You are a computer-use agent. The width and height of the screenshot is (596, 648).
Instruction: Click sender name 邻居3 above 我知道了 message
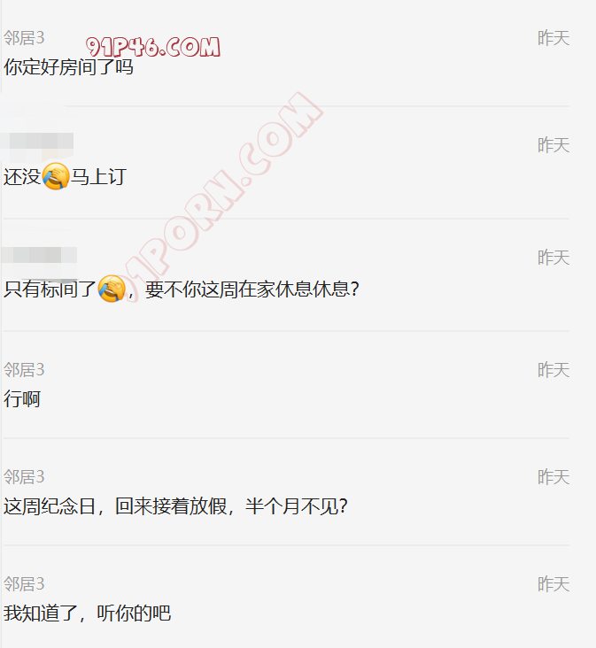pyautogui.click(x=24, y=584)
